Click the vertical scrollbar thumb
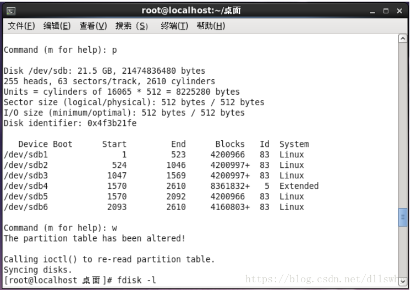Image resolution: width=411 pixels, height=290 pixels. 403,217
